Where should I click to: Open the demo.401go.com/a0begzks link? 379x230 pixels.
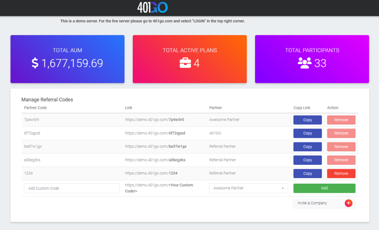155,160
